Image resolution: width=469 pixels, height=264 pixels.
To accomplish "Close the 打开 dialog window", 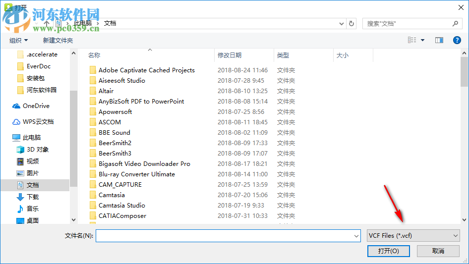I will click(x=461, y=7).
